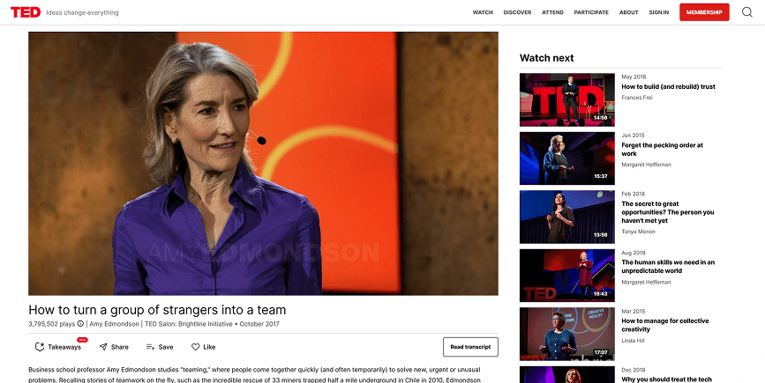
Task: Open title 'The human skills we need'
Action: click(x=668, y=266)
